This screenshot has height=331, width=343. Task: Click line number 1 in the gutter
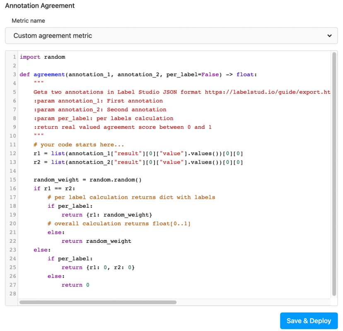[x=14, y=57]
